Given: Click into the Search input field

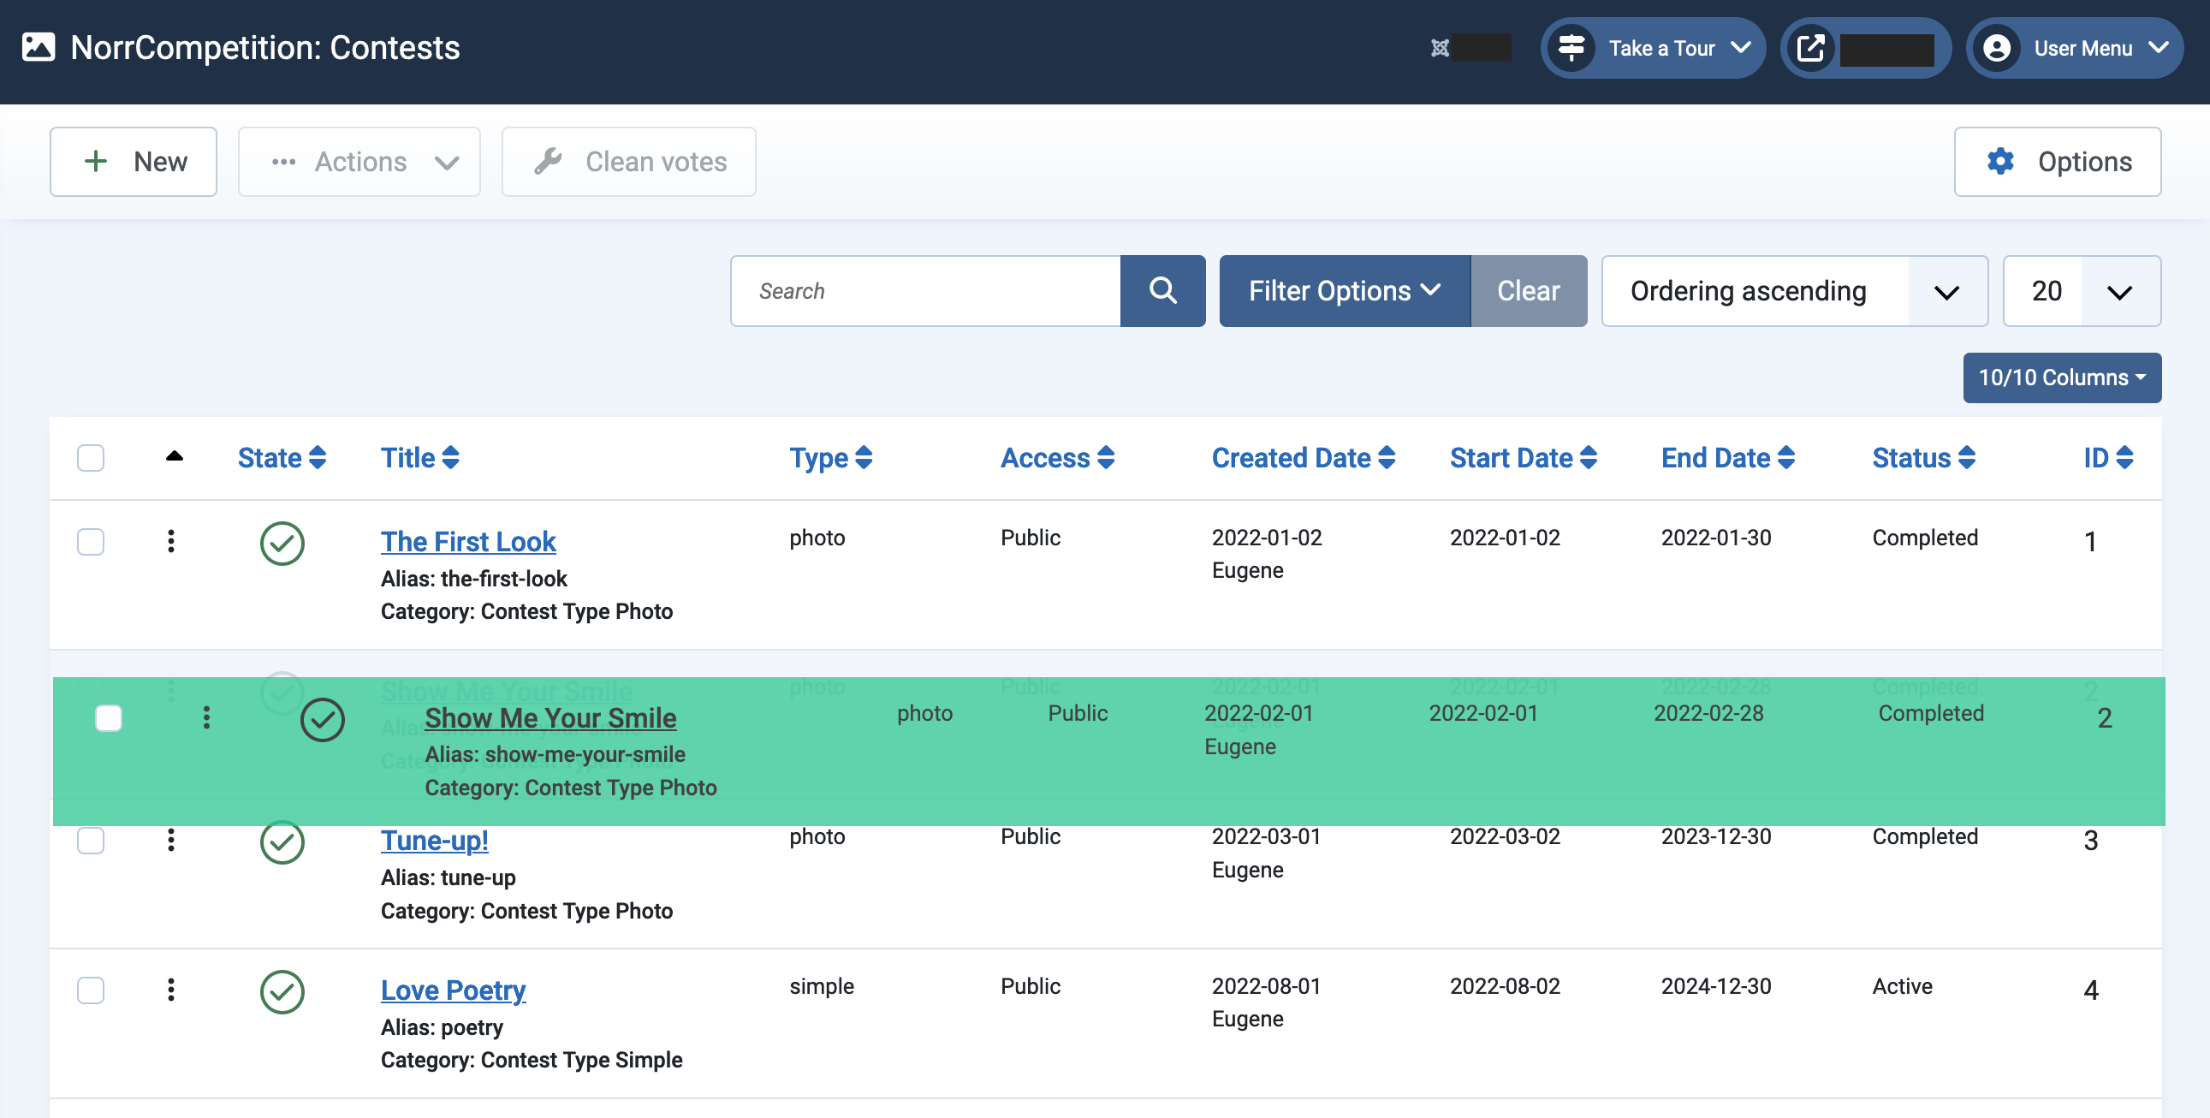Looking at the screenshot, I should [925, 291].
